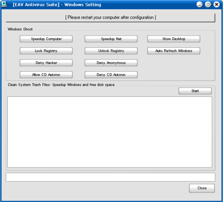
Task: Click inside the trash files list area
Action: (109, 132)
